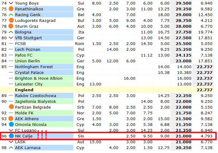Click the grey dash icon beside Lech Poznan

[11, 49]
